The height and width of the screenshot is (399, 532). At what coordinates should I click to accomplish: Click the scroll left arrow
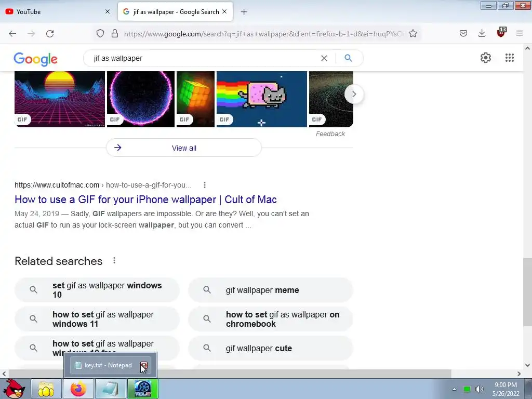tap(4, 374)
